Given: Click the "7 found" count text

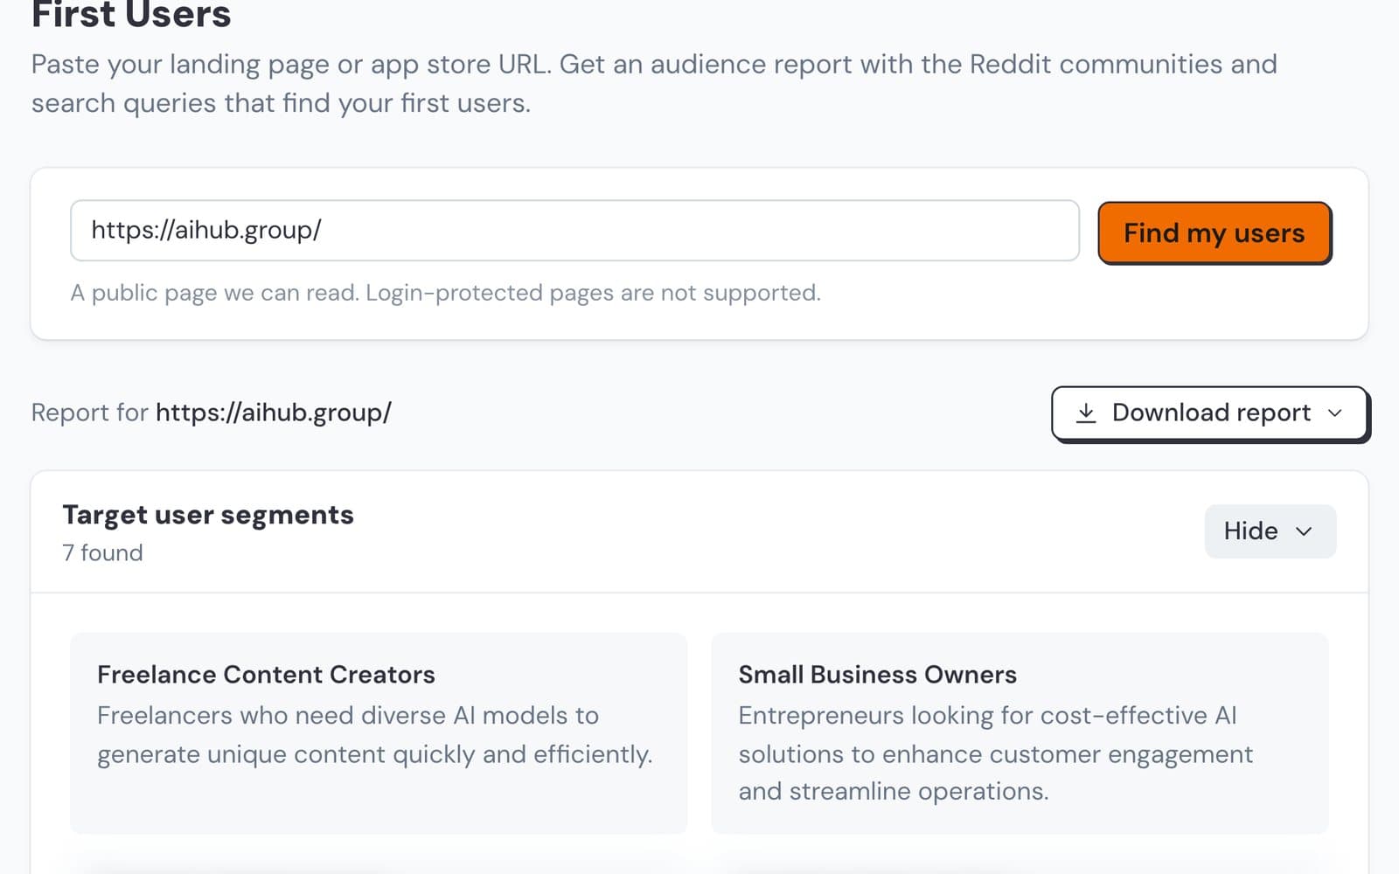Looking at the screenshot, I should coord(102,553).
